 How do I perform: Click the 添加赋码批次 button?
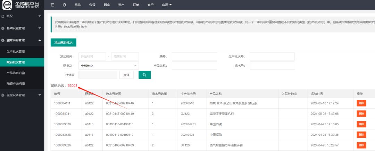coord(63,42)
